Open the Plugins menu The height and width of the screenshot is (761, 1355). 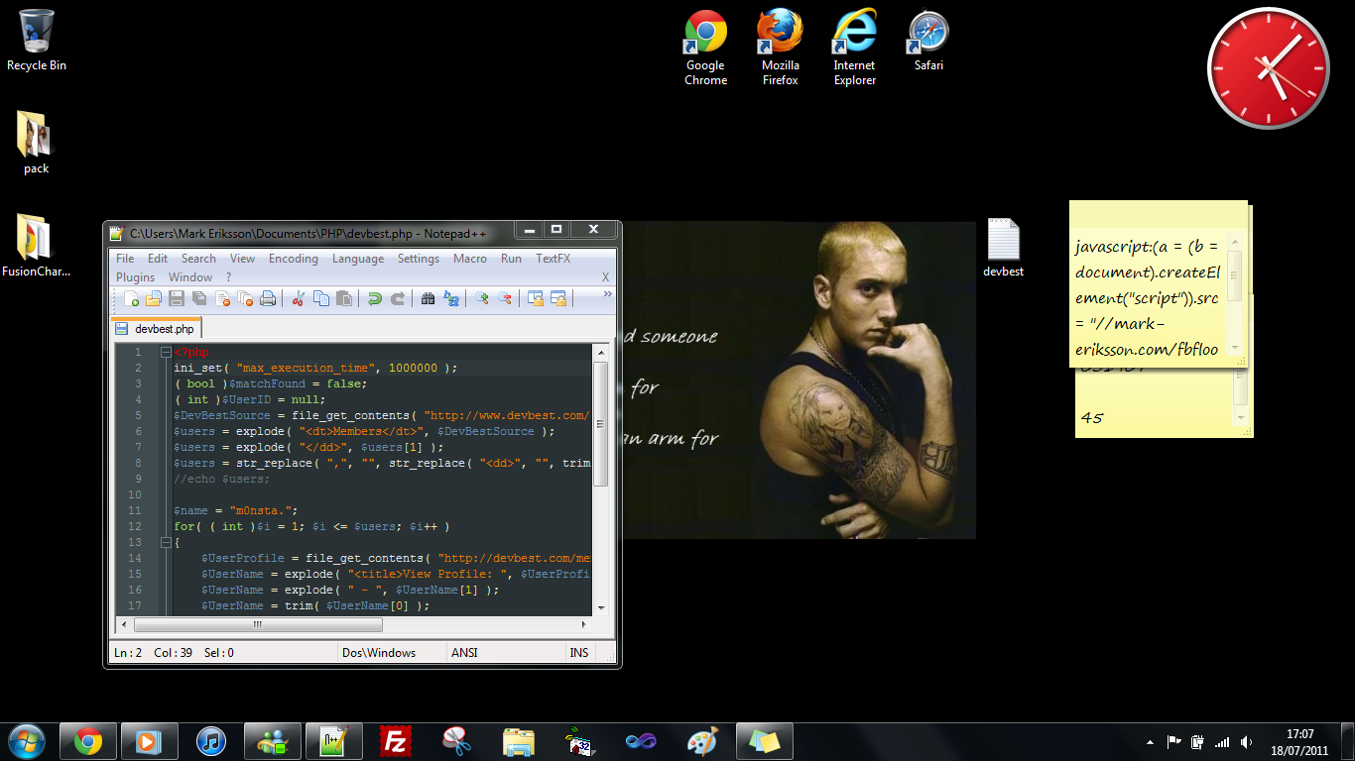click(x=136, y=277)
